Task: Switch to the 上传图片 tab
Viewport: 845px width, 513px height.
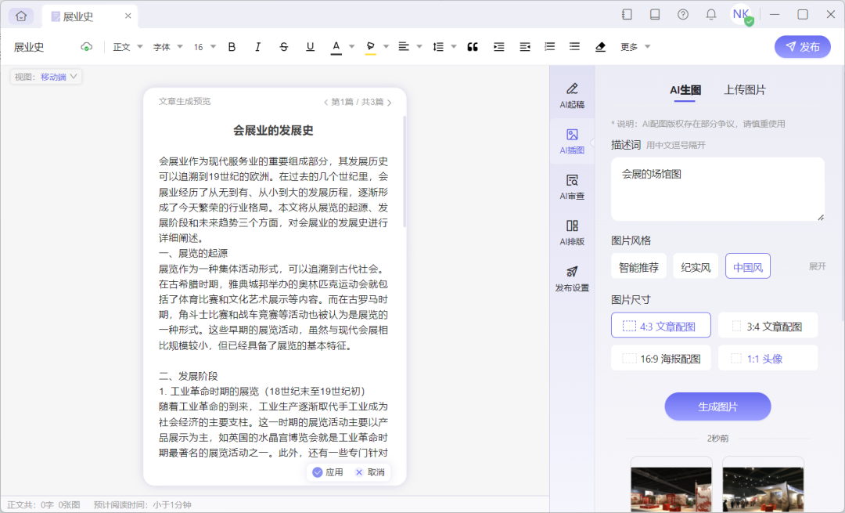Action: point(744,90)
